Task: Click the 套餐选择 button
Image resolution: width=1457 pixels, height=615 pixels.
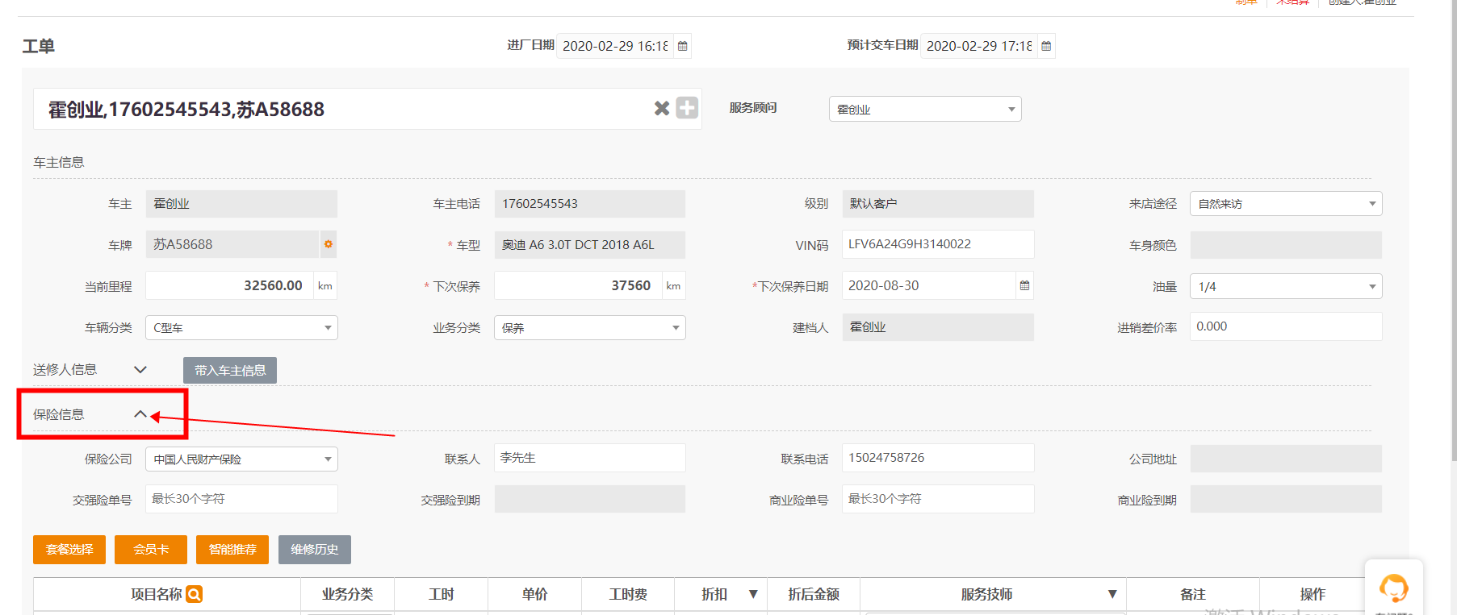Action: pos(69,550)
